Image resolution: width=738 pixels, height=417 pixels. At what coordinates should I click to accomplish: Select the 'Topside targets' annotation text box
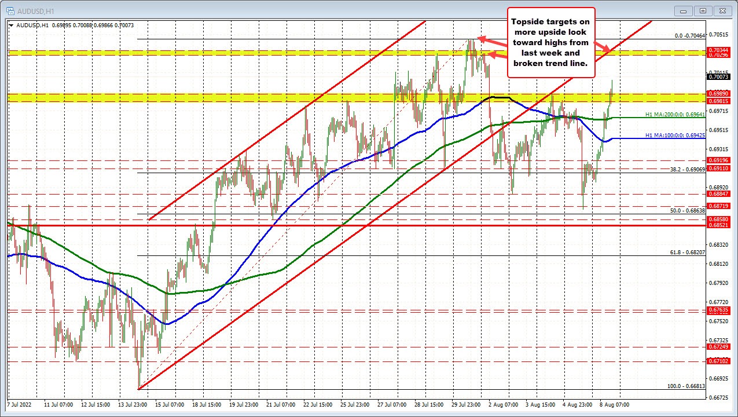tap(550, 43)
